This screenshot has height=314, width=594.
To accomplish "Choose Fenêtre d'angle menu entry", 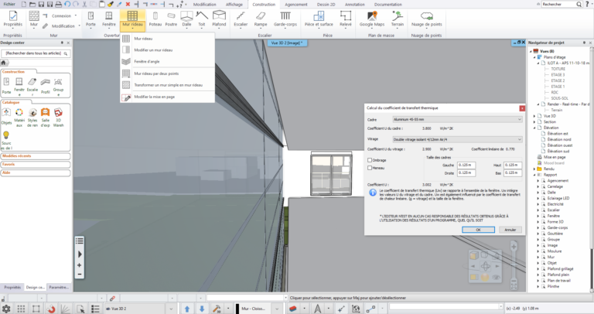I will [167, 61].
